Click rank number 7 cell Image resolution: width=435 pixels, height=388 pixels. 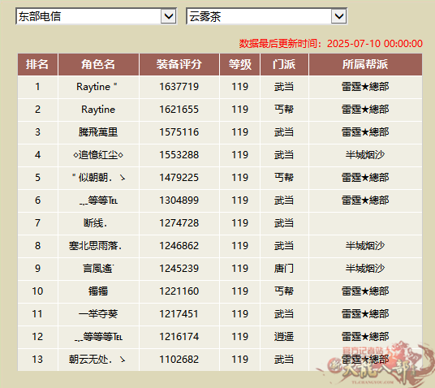(37, 223)
